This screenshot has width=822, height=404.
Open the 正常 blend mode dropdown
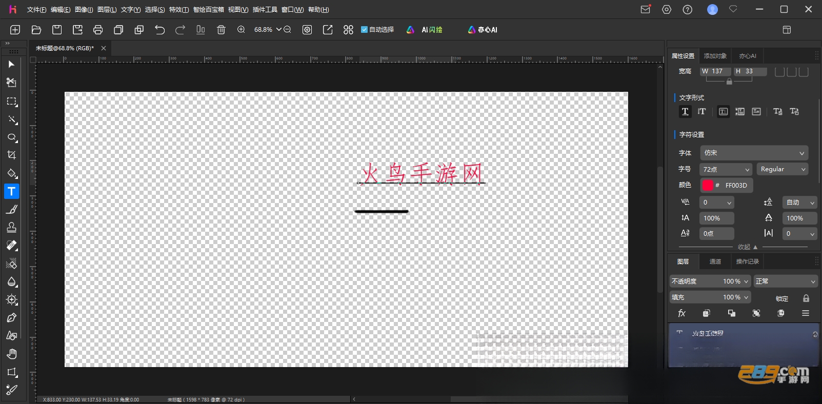[785, 281]
